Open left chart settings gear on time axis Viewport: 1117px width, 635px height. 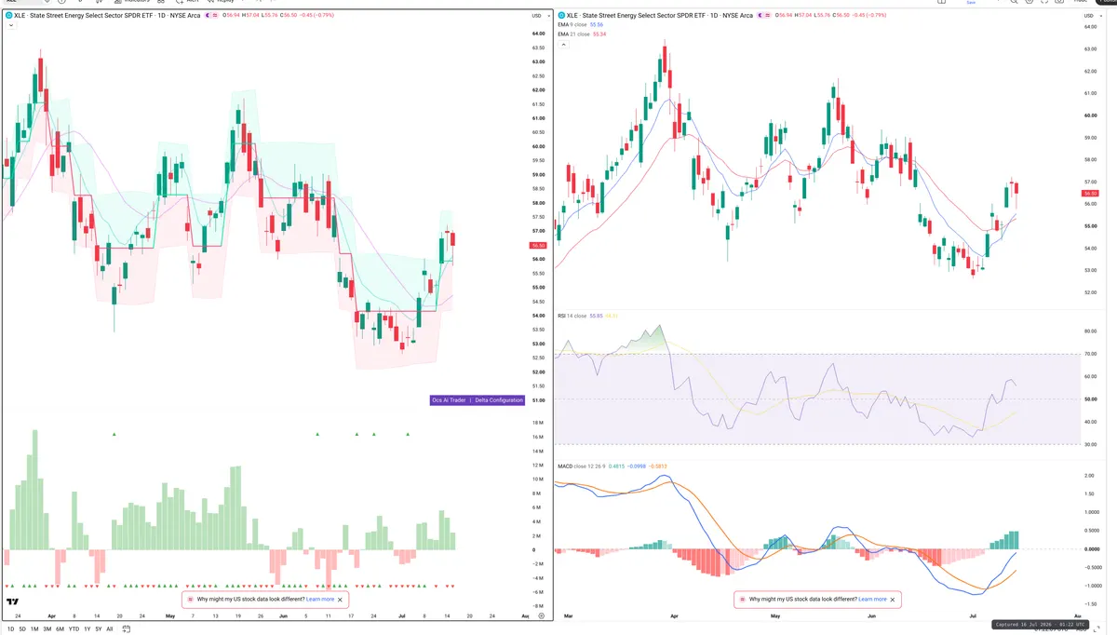pos(541,616)
